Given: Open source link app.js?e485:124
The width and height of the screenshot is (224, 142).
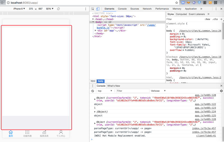Looking at the screenshot, I should [205, 112].
